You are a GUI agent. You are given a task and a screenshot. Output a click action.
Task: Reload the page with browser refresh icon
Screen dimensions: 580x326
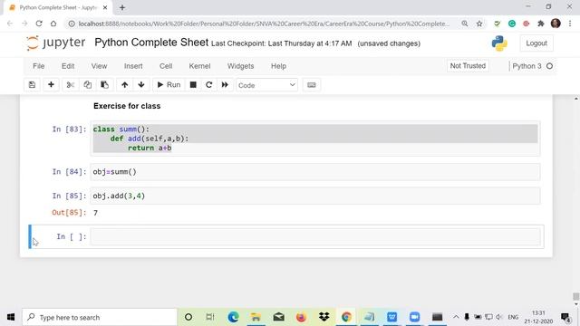pyautogui.click(x=39, y=24)
